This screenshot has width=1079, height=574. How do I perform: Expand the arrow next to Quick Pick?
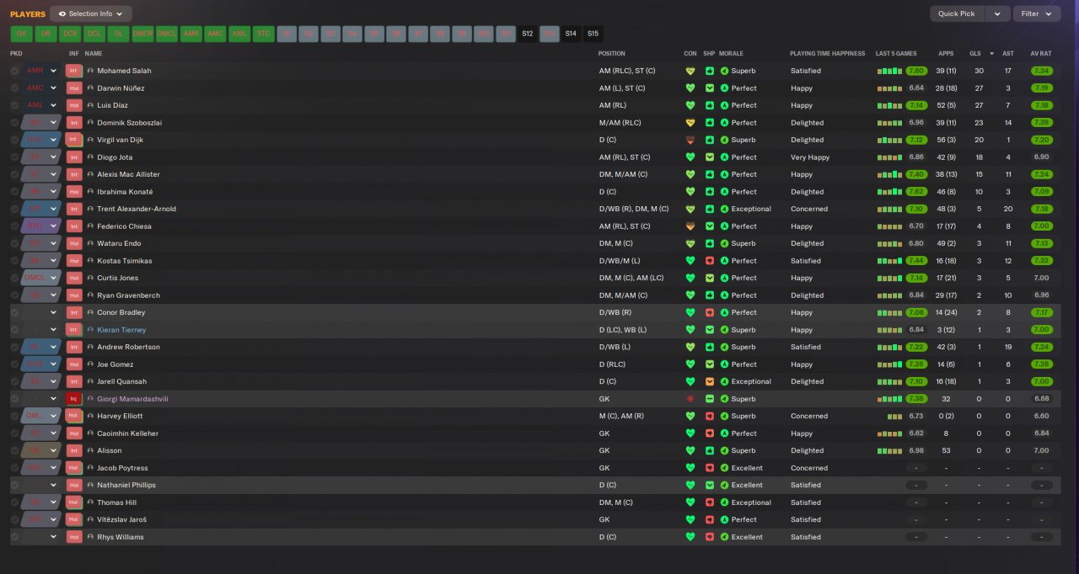tap(997, 13)
